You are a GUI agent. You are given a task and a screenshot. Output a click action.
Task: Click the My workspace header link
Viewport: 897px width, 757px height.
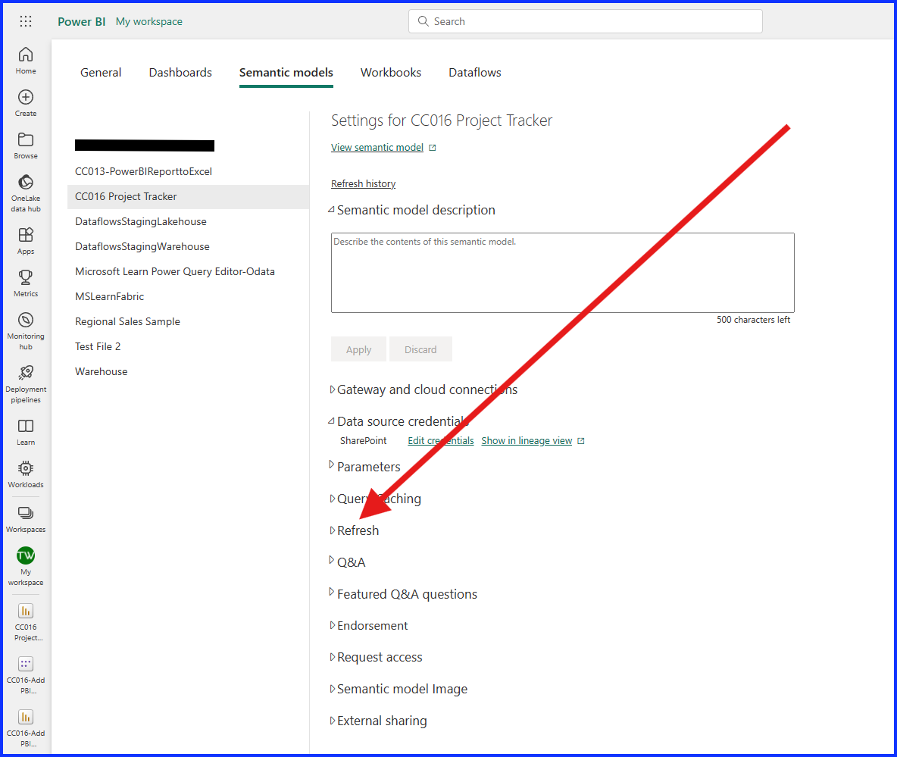pos(148,22)
